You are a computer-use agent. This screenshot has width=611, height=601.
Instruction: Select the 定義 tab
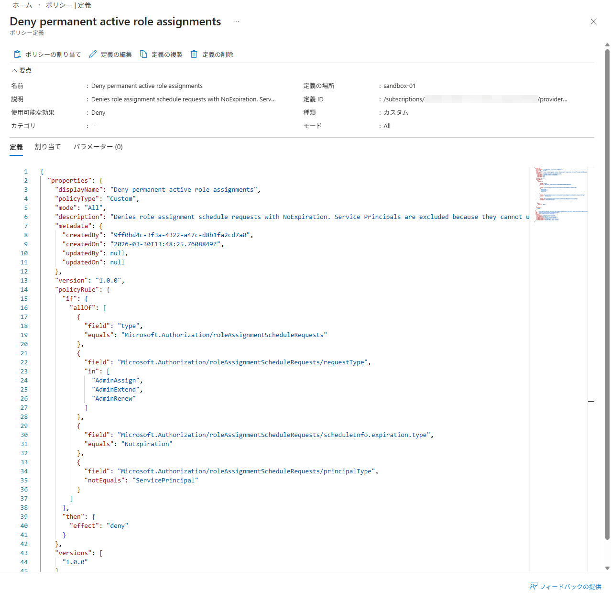16,147
